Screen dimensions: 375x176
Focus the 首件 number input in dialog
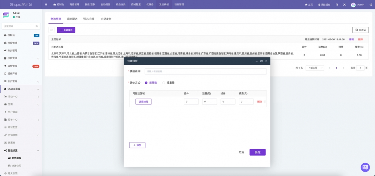[x=192, y=102]
